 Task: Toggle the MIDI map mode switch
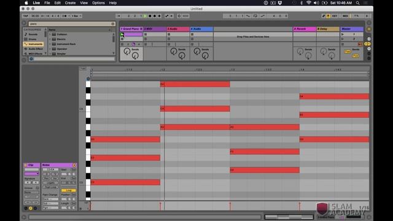tap(345, 16)
